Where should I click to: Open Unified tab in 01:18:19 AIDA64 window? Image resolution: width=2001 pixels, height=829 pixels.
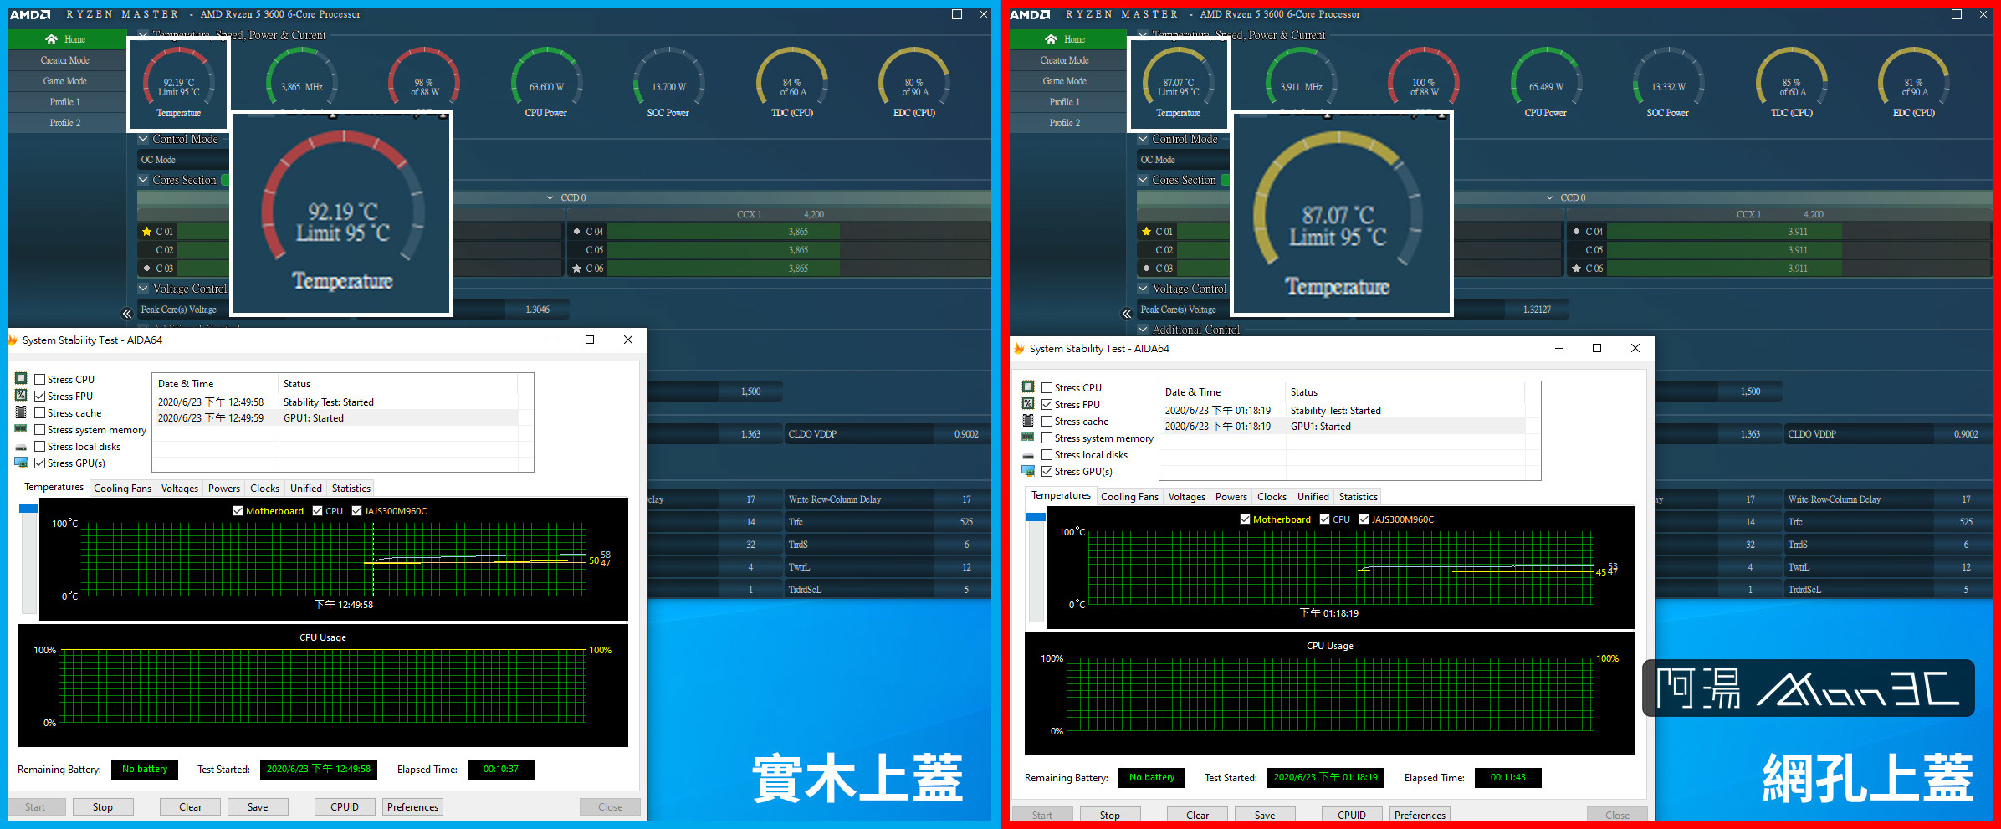[1313, 497]
